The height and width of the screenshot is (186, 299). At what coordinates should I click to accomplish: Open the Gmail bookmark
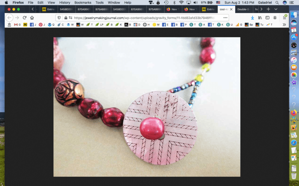(18, 25)
